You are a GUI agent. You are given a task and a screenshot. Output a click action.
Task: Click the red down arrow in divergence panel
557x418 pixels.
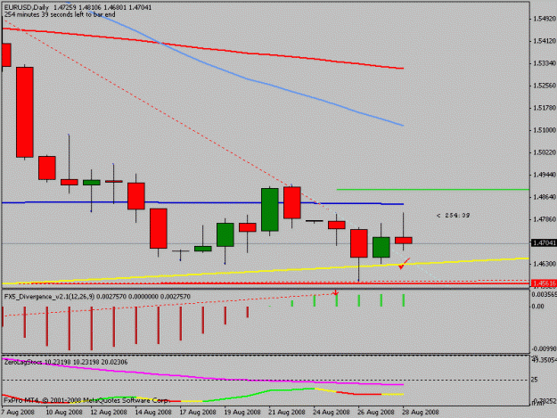[x=336, y=293]
